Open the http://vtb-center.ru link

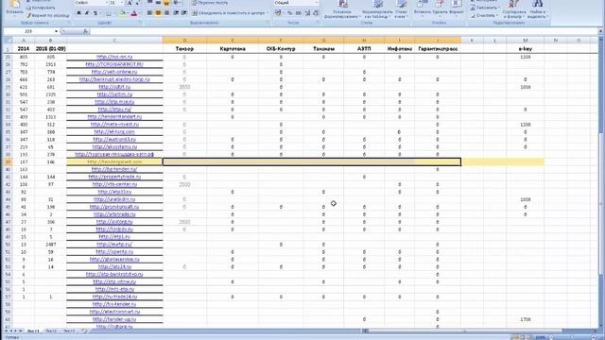pyautogui.click(x=114, y=184)
